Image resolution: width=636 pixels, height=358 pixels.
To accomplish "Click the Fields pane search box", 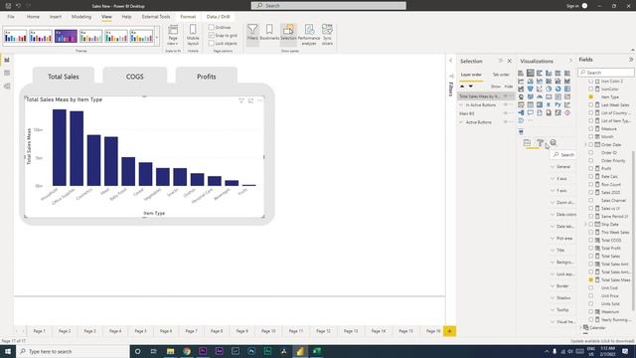I will point(606,73).
